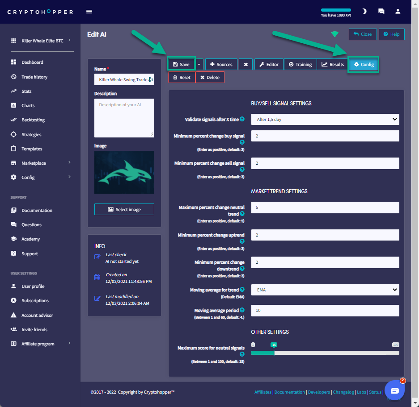Screen dimensions: 419x407
Task: Click the red Delete button
Action: (210, 77)
